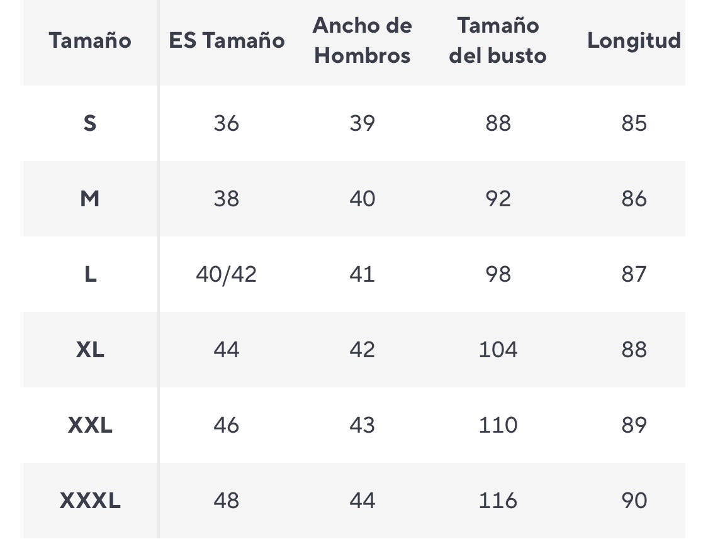Click bust size value 92
Viewport: 708px width, 544px height.
click(498, 199)
